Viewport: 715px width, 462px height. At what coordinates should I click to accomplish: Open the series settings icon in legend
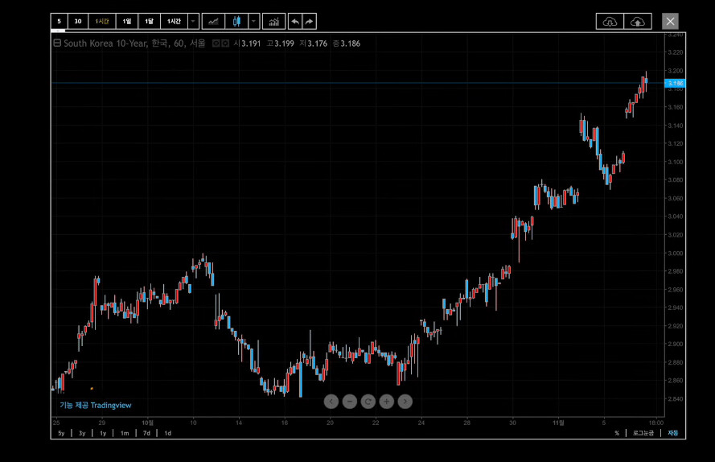coord(225,43)
